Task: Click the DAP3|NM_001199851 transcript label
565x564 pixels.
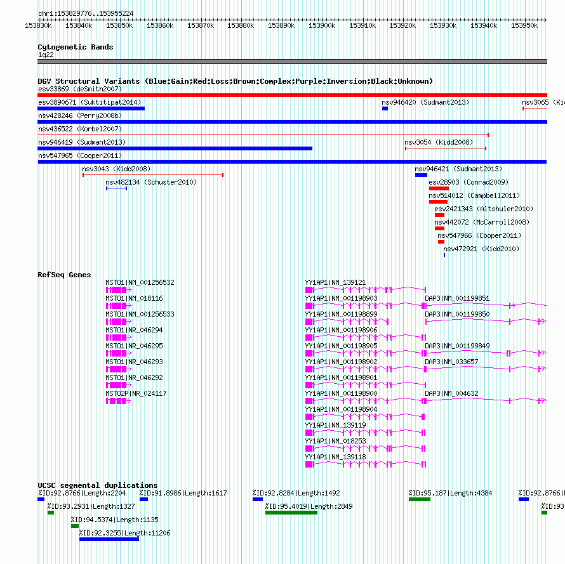Action: click(x=457, y=299)
